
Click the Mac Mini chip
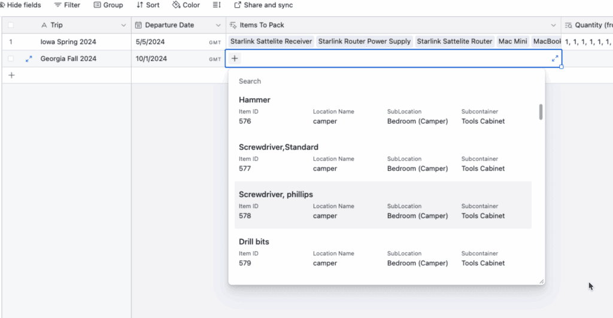[x=512, y=41]
